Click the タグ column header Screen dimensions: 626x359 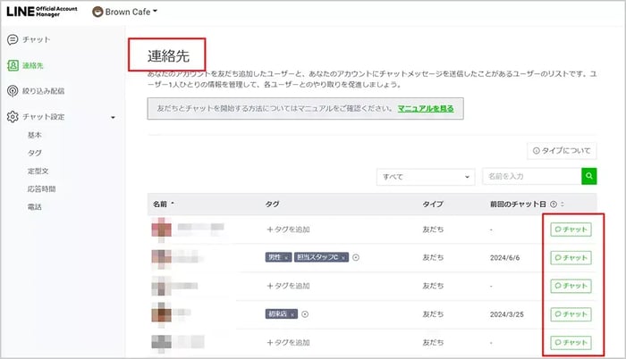click(x=272, y=205)
